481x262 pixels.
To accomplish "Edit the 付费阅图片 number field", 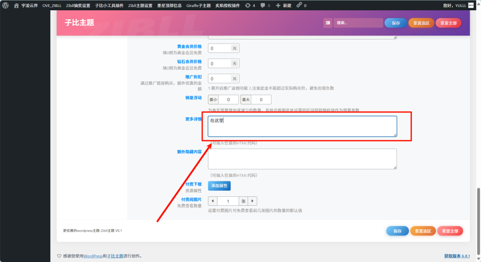I will [x=228, y=201].
